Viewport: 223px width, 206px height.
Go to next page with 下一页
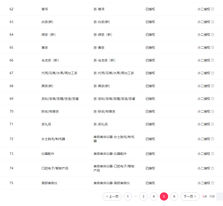coord(190,196)
